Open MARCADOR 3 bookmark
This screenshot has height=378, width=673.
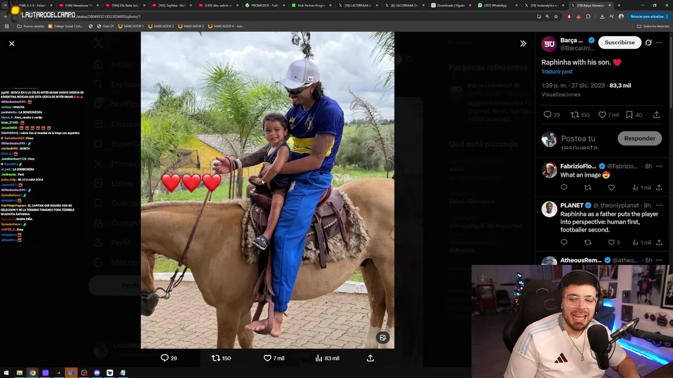(191, 26)
